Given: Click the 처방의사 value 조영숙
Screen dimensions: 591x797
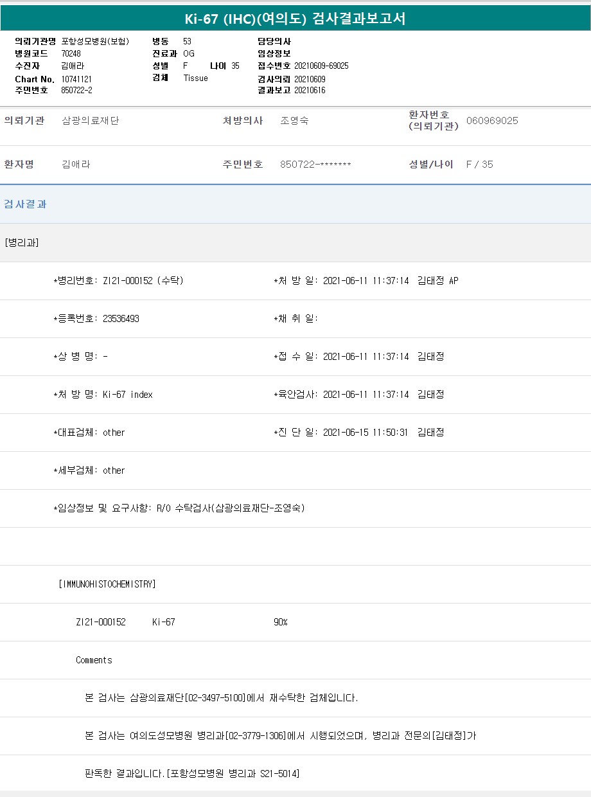Looking at the screenshot, I should 294,121.
